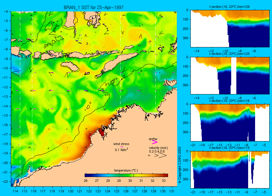Click the title 'BRAN_1 SST for 25-Apr-1997'
Viewport: 272px width, 196px height.
(x=94, y=8)
